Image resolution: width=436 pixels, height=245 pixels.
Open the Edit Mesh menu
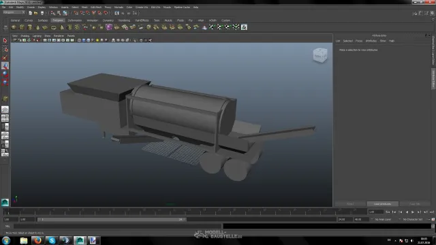(x=96, y=7)
